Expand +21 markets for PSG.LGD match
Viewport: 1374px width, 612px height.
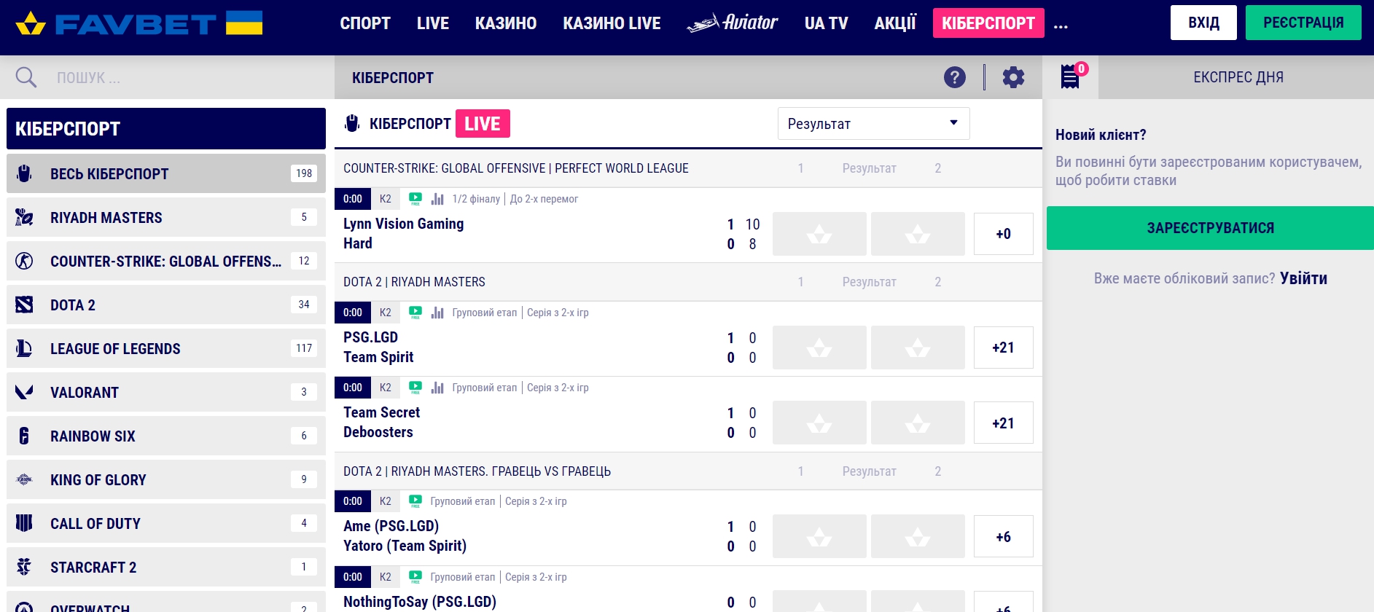pos(1003,348)
